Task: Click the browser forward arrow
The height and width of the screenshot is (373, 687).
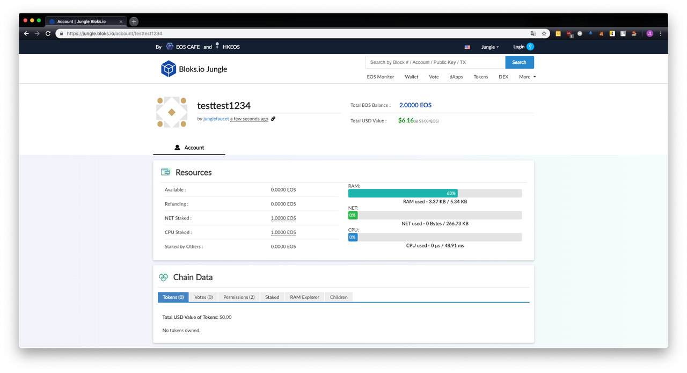Action: pos(37,33)
